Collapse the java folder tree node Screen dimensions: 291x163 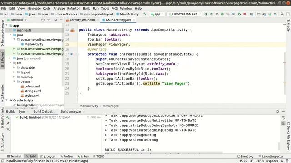pos(10,35)
